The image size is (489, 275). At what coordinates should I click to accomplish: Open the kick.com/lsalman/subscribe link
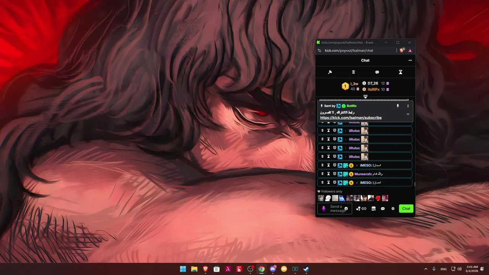click(x=351, y=118)
